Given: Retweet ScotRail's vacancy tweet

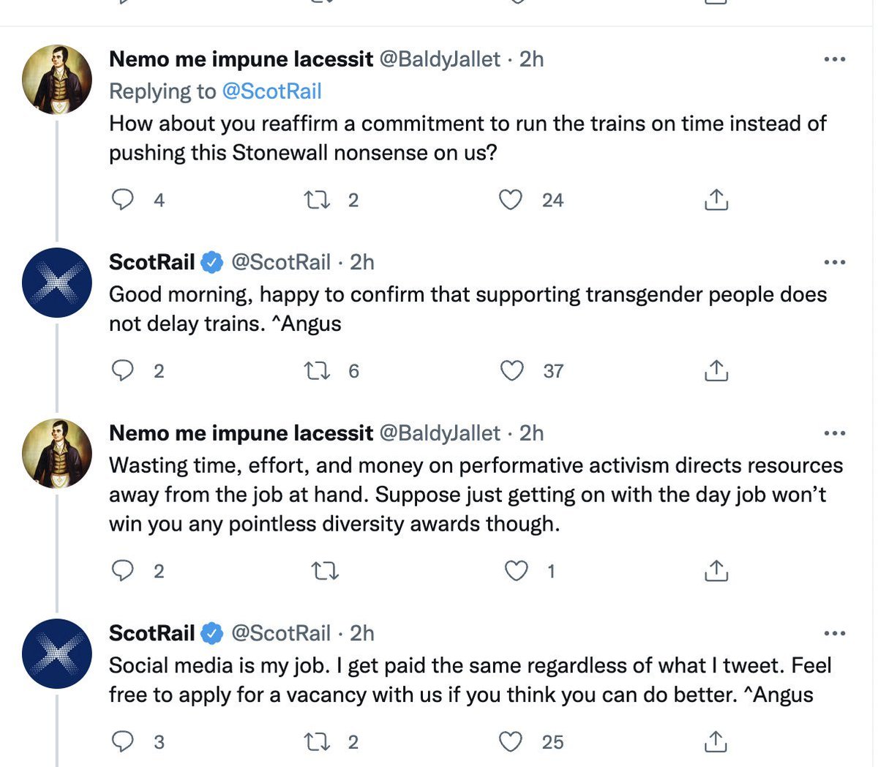Looking at the screenshot, I should tap(317, 742).
